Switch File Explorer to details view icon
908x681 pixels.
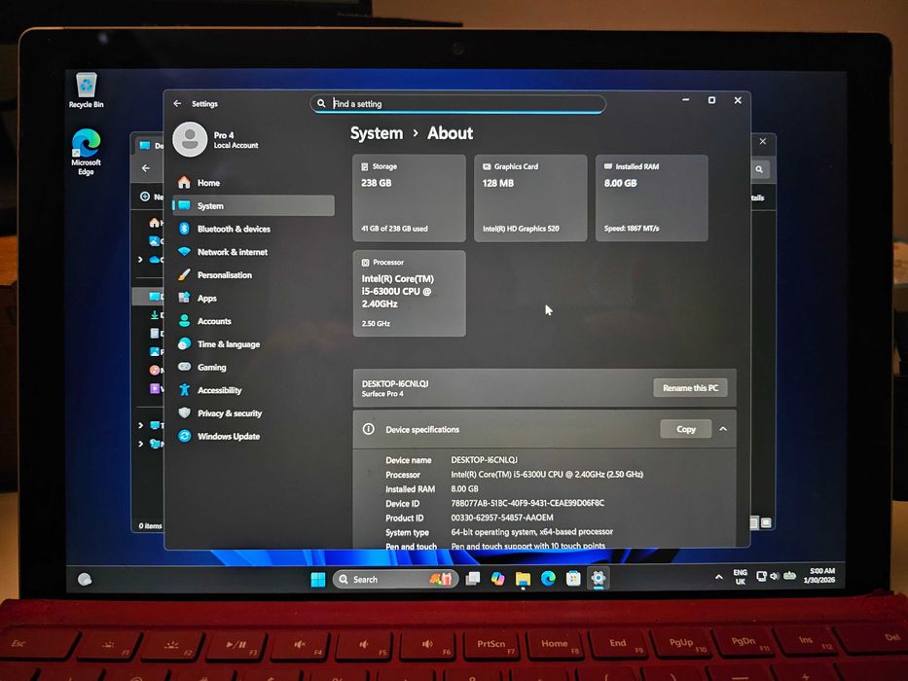coord(753,523)
